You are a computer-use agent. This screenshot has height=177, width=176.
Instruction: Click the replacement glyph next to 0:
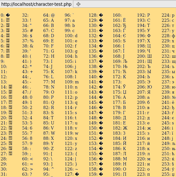8,15
